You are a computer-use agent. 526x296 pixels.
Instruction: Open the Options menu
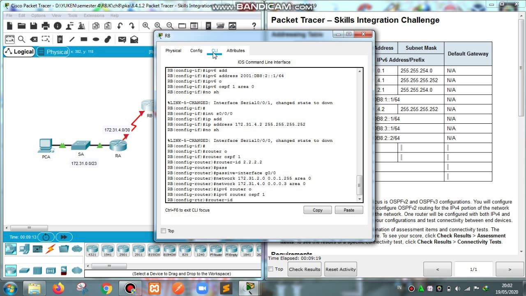(x=38, y=16)
